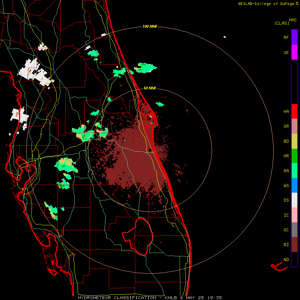Click the RA legend label

point(286,171)
